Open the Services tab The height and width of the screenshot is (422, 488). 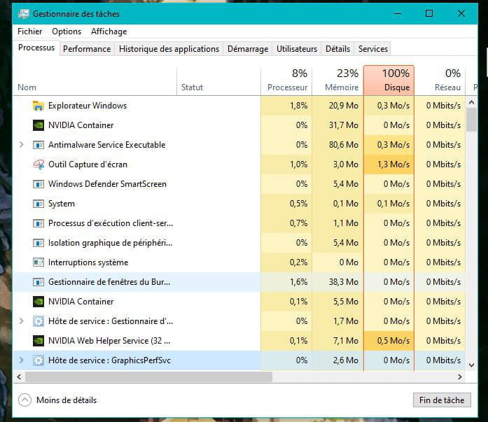(x=373, y=49)
